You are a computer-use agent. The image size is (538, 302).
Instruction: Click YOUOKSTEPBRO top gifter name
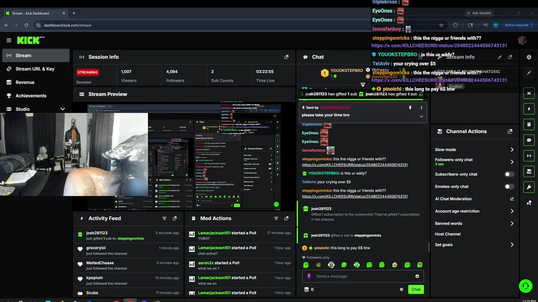(346, 70)
